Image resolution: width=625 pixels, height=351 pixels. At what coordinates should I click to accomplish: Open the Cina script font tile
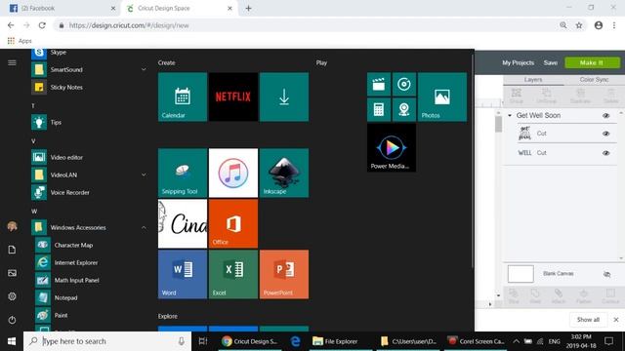point(183,223)
